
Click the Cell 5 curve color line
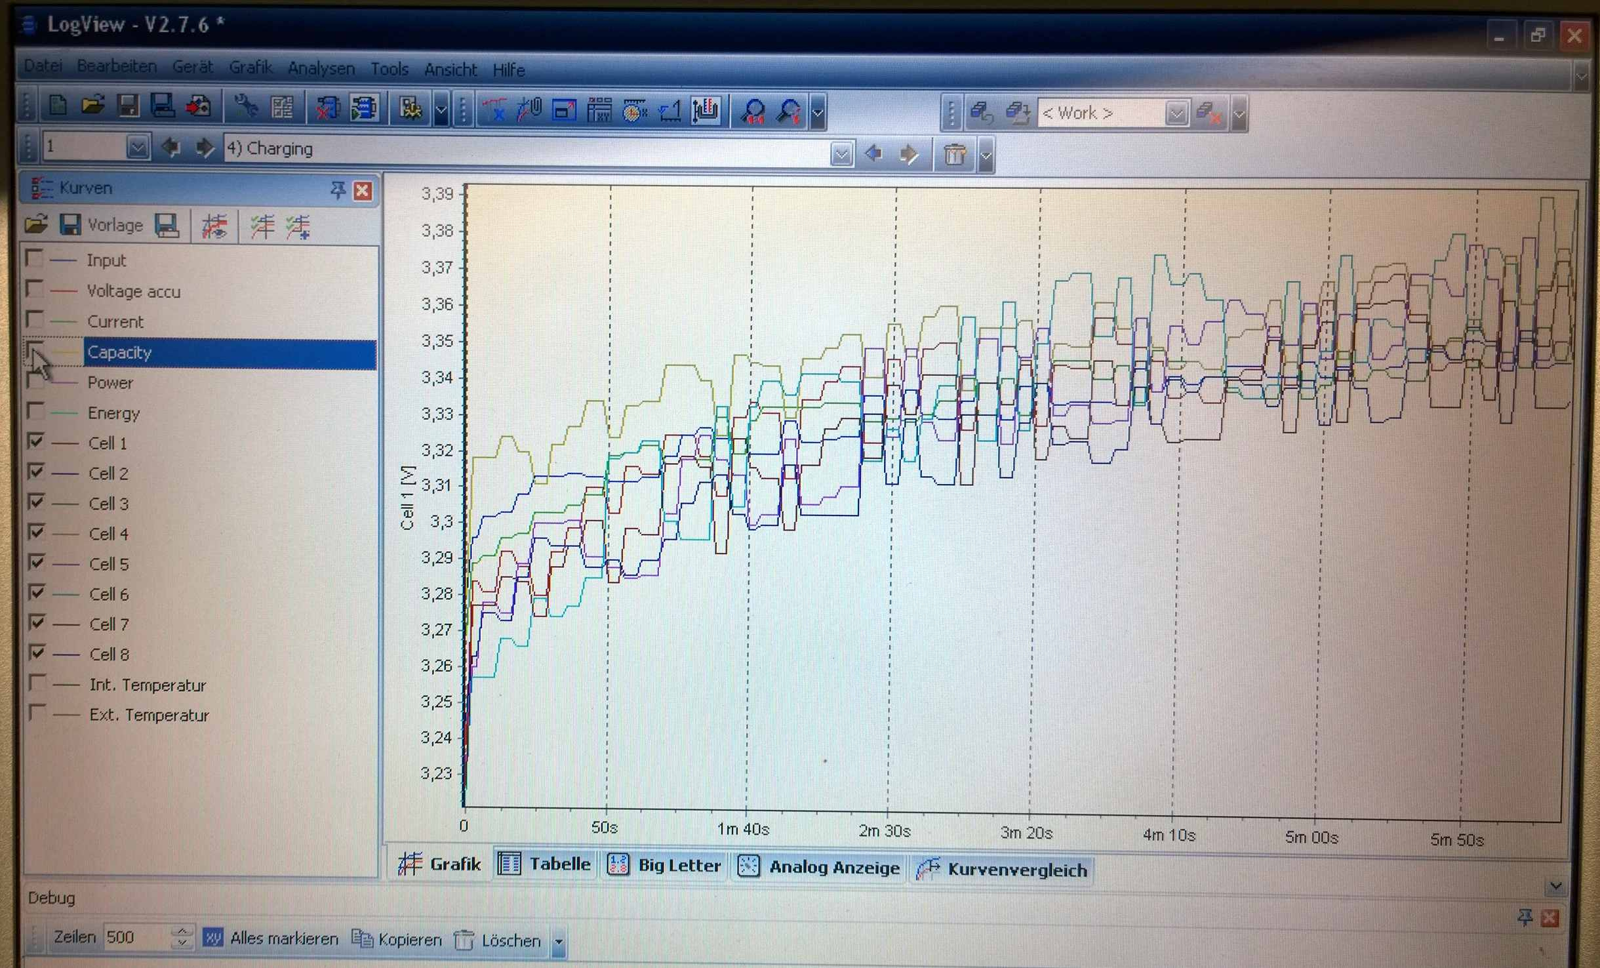click(x=66, y=564)
